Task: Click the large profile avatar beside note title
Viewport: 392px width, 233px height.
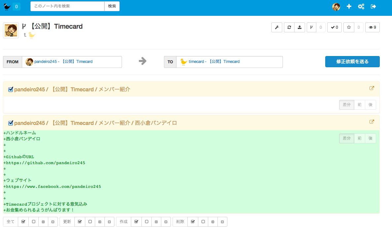Action: [11, 30]
